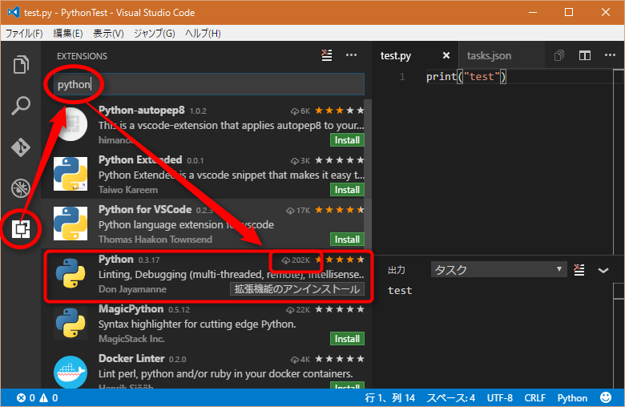Click MagicPython extension logo
This screenshot has height=407, width=625.
click(x=71, y=323)
